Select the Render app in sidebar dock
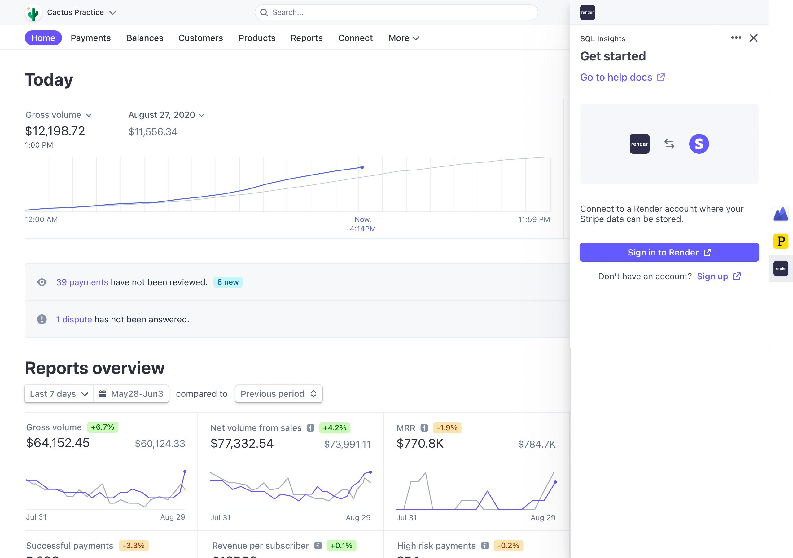Image resolution: width=793 pixels, height=558 pixels. pos(781,268)
